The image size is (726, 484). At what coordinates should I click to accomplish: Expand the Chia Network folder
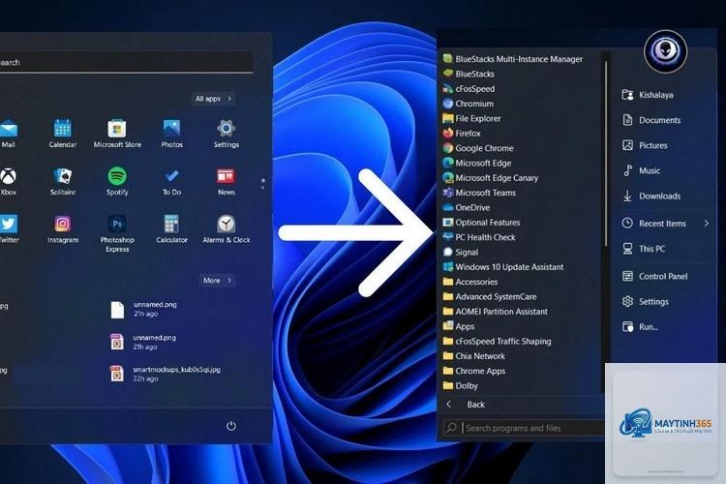click(473, 355)
